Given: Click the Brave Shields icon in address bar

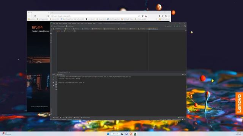Looking at the screenshot, I should click(x=143, y=16).
